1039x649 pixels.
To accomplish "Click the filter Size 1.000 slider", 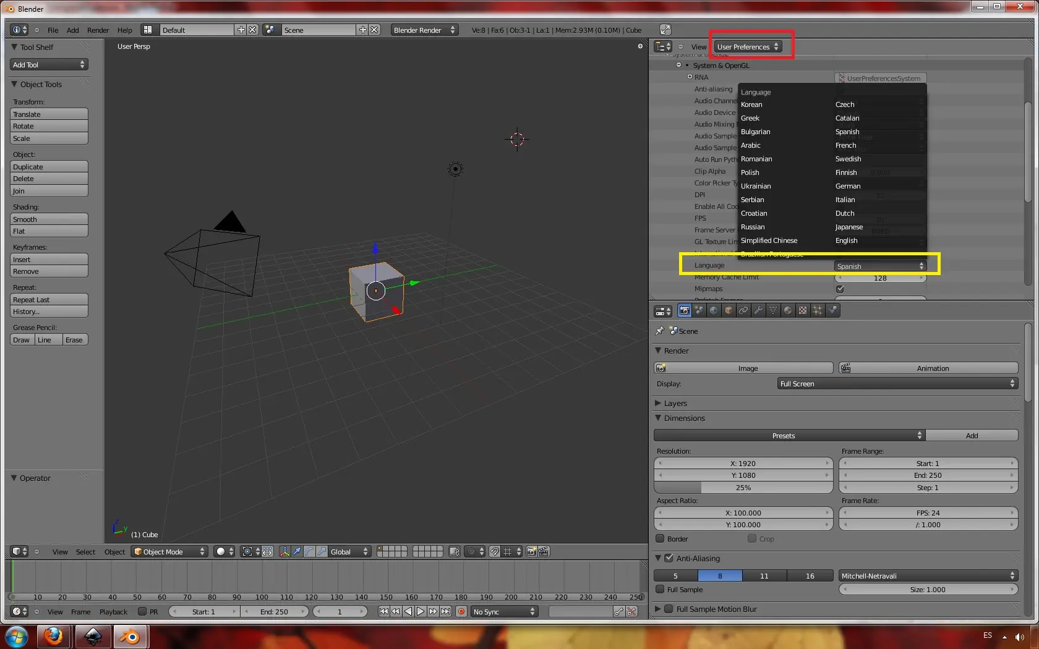I will tap(928, 589).
